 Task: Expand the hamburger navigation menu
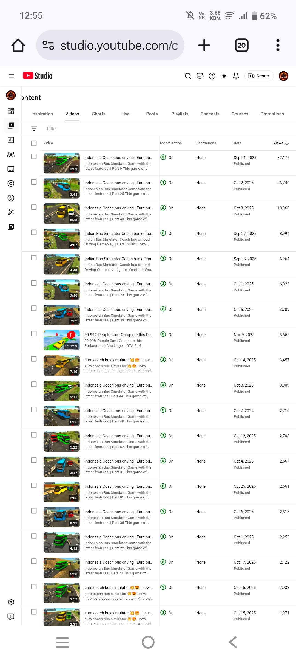click(12, 76)
